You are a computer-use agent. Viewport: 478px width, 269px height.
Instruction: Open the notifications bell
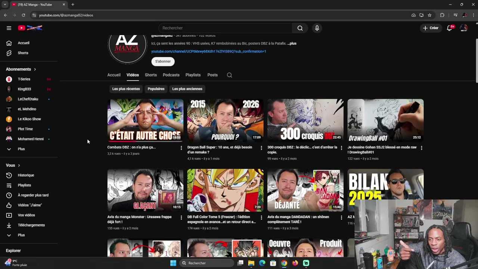pos(450,28)
